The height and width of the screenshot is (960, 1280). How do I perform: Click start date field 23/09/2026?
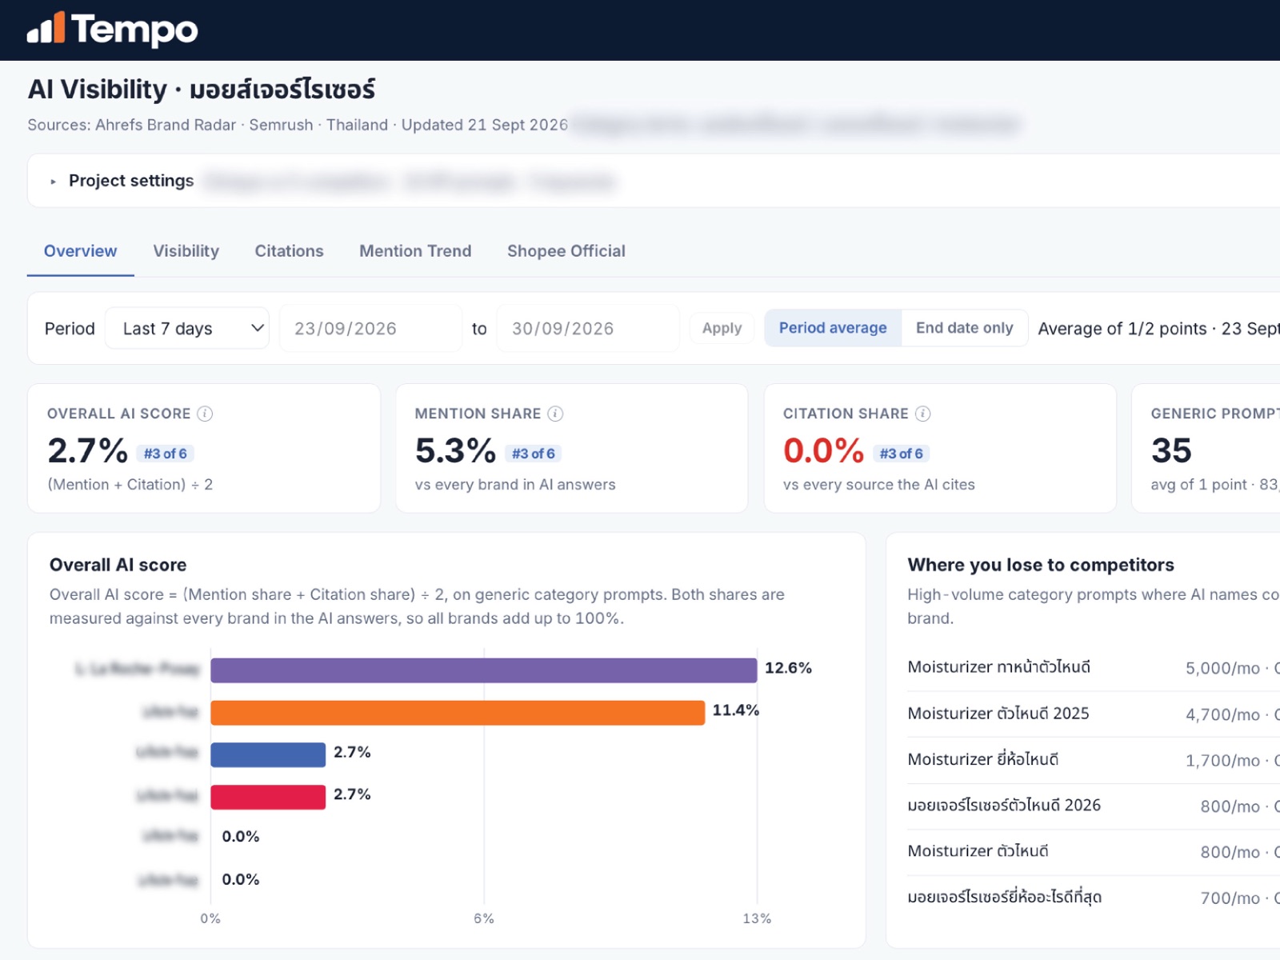(370, 329)
